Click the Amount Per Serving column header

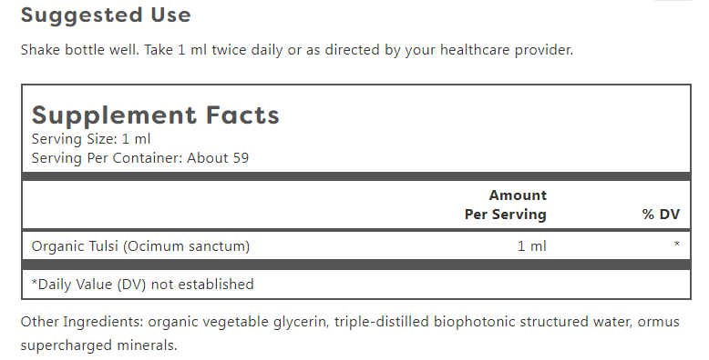click(x=506, y=205)
